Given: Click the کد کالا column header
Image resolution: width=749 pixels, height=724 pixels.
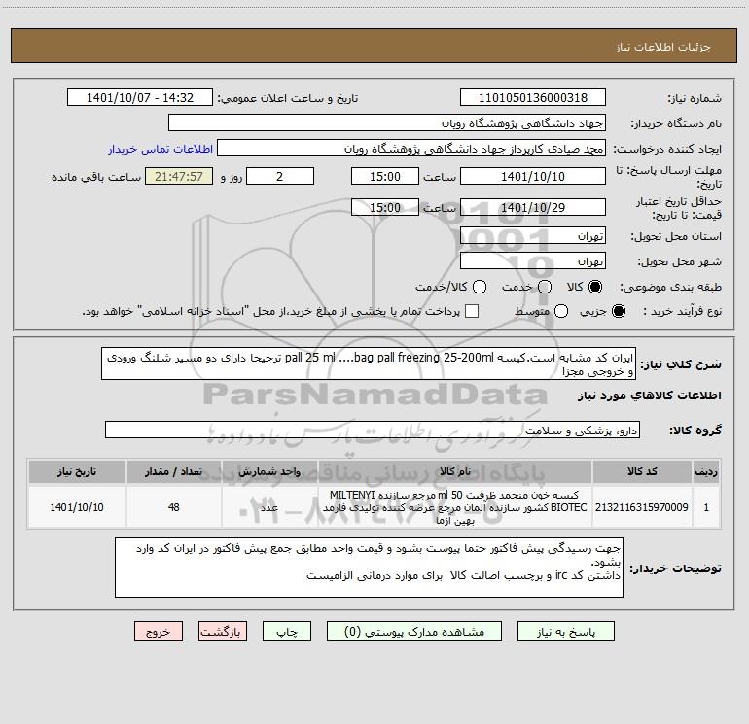Looking at the screenshot, I should coord(642,472).
